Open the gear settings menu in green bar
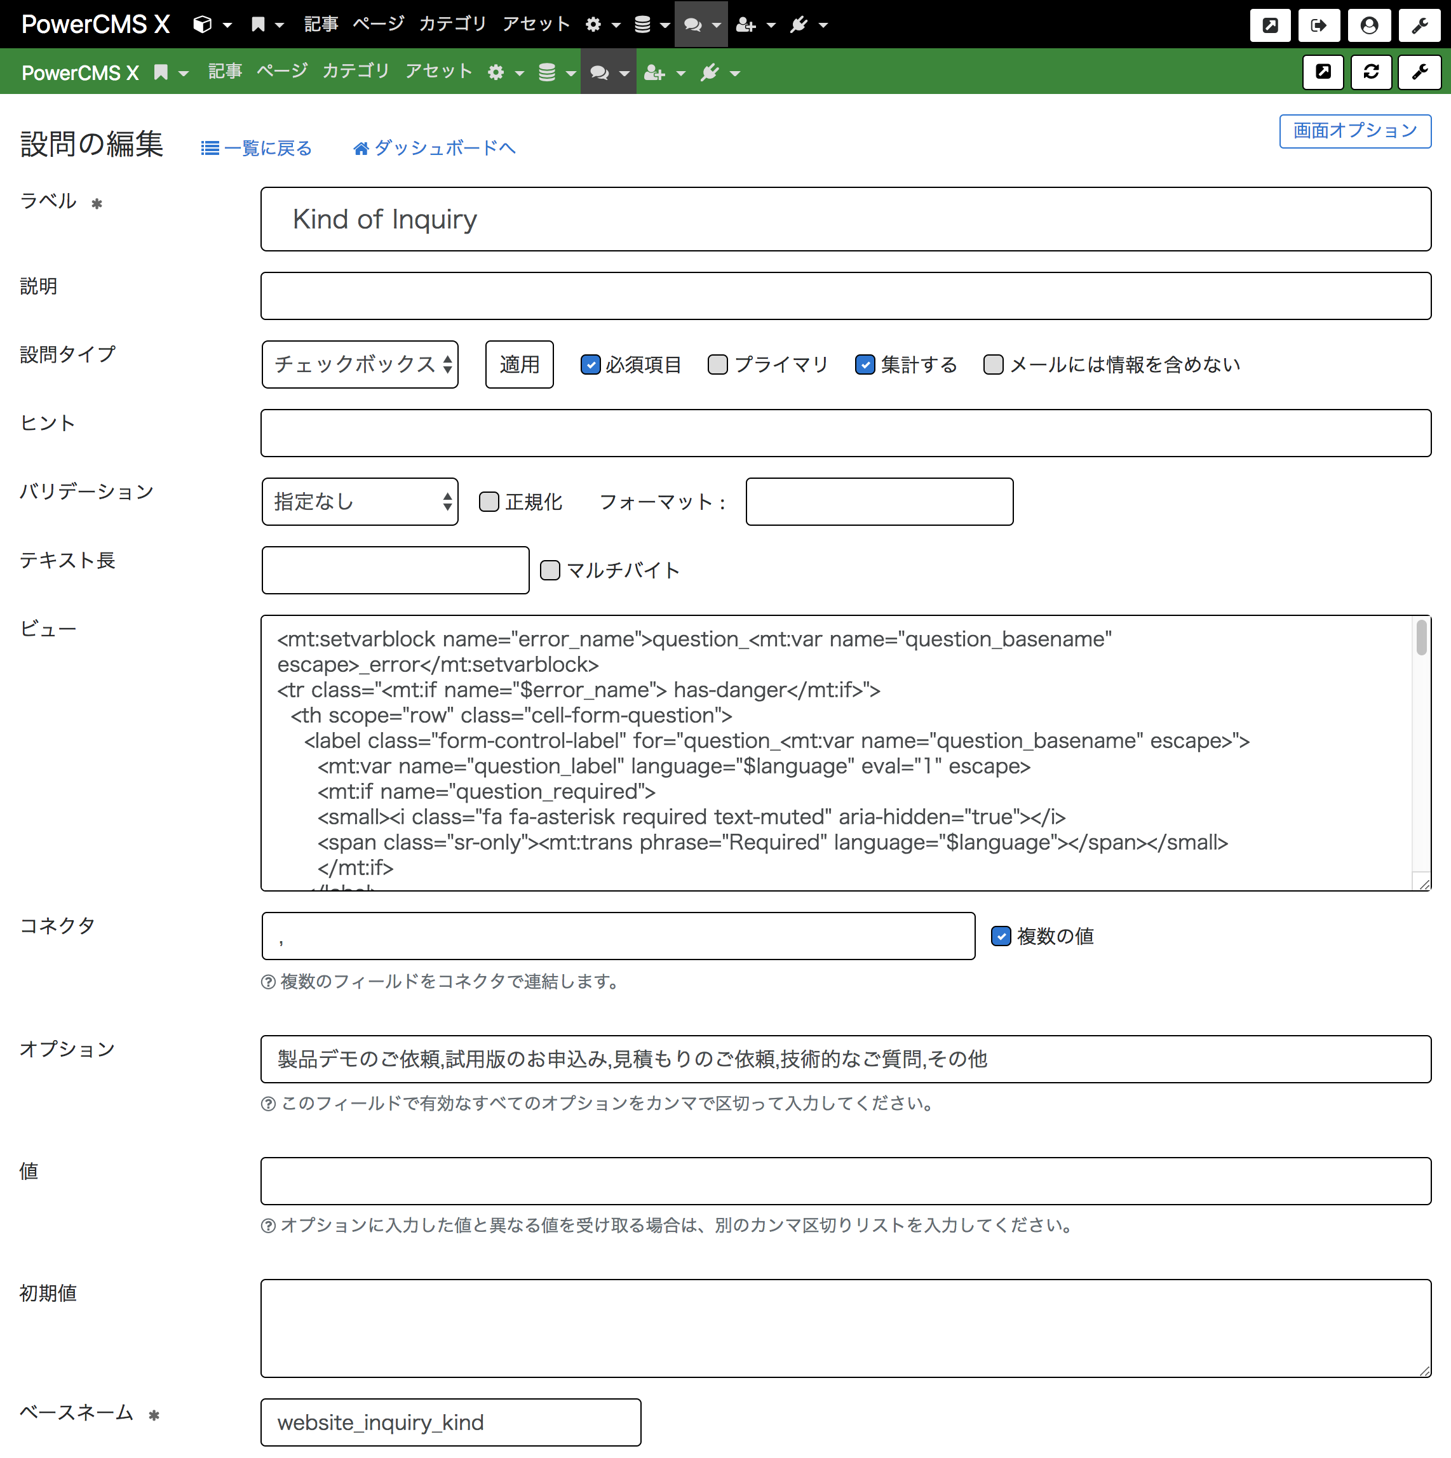The image size is (1451, 1458). [x=505, y=72]
